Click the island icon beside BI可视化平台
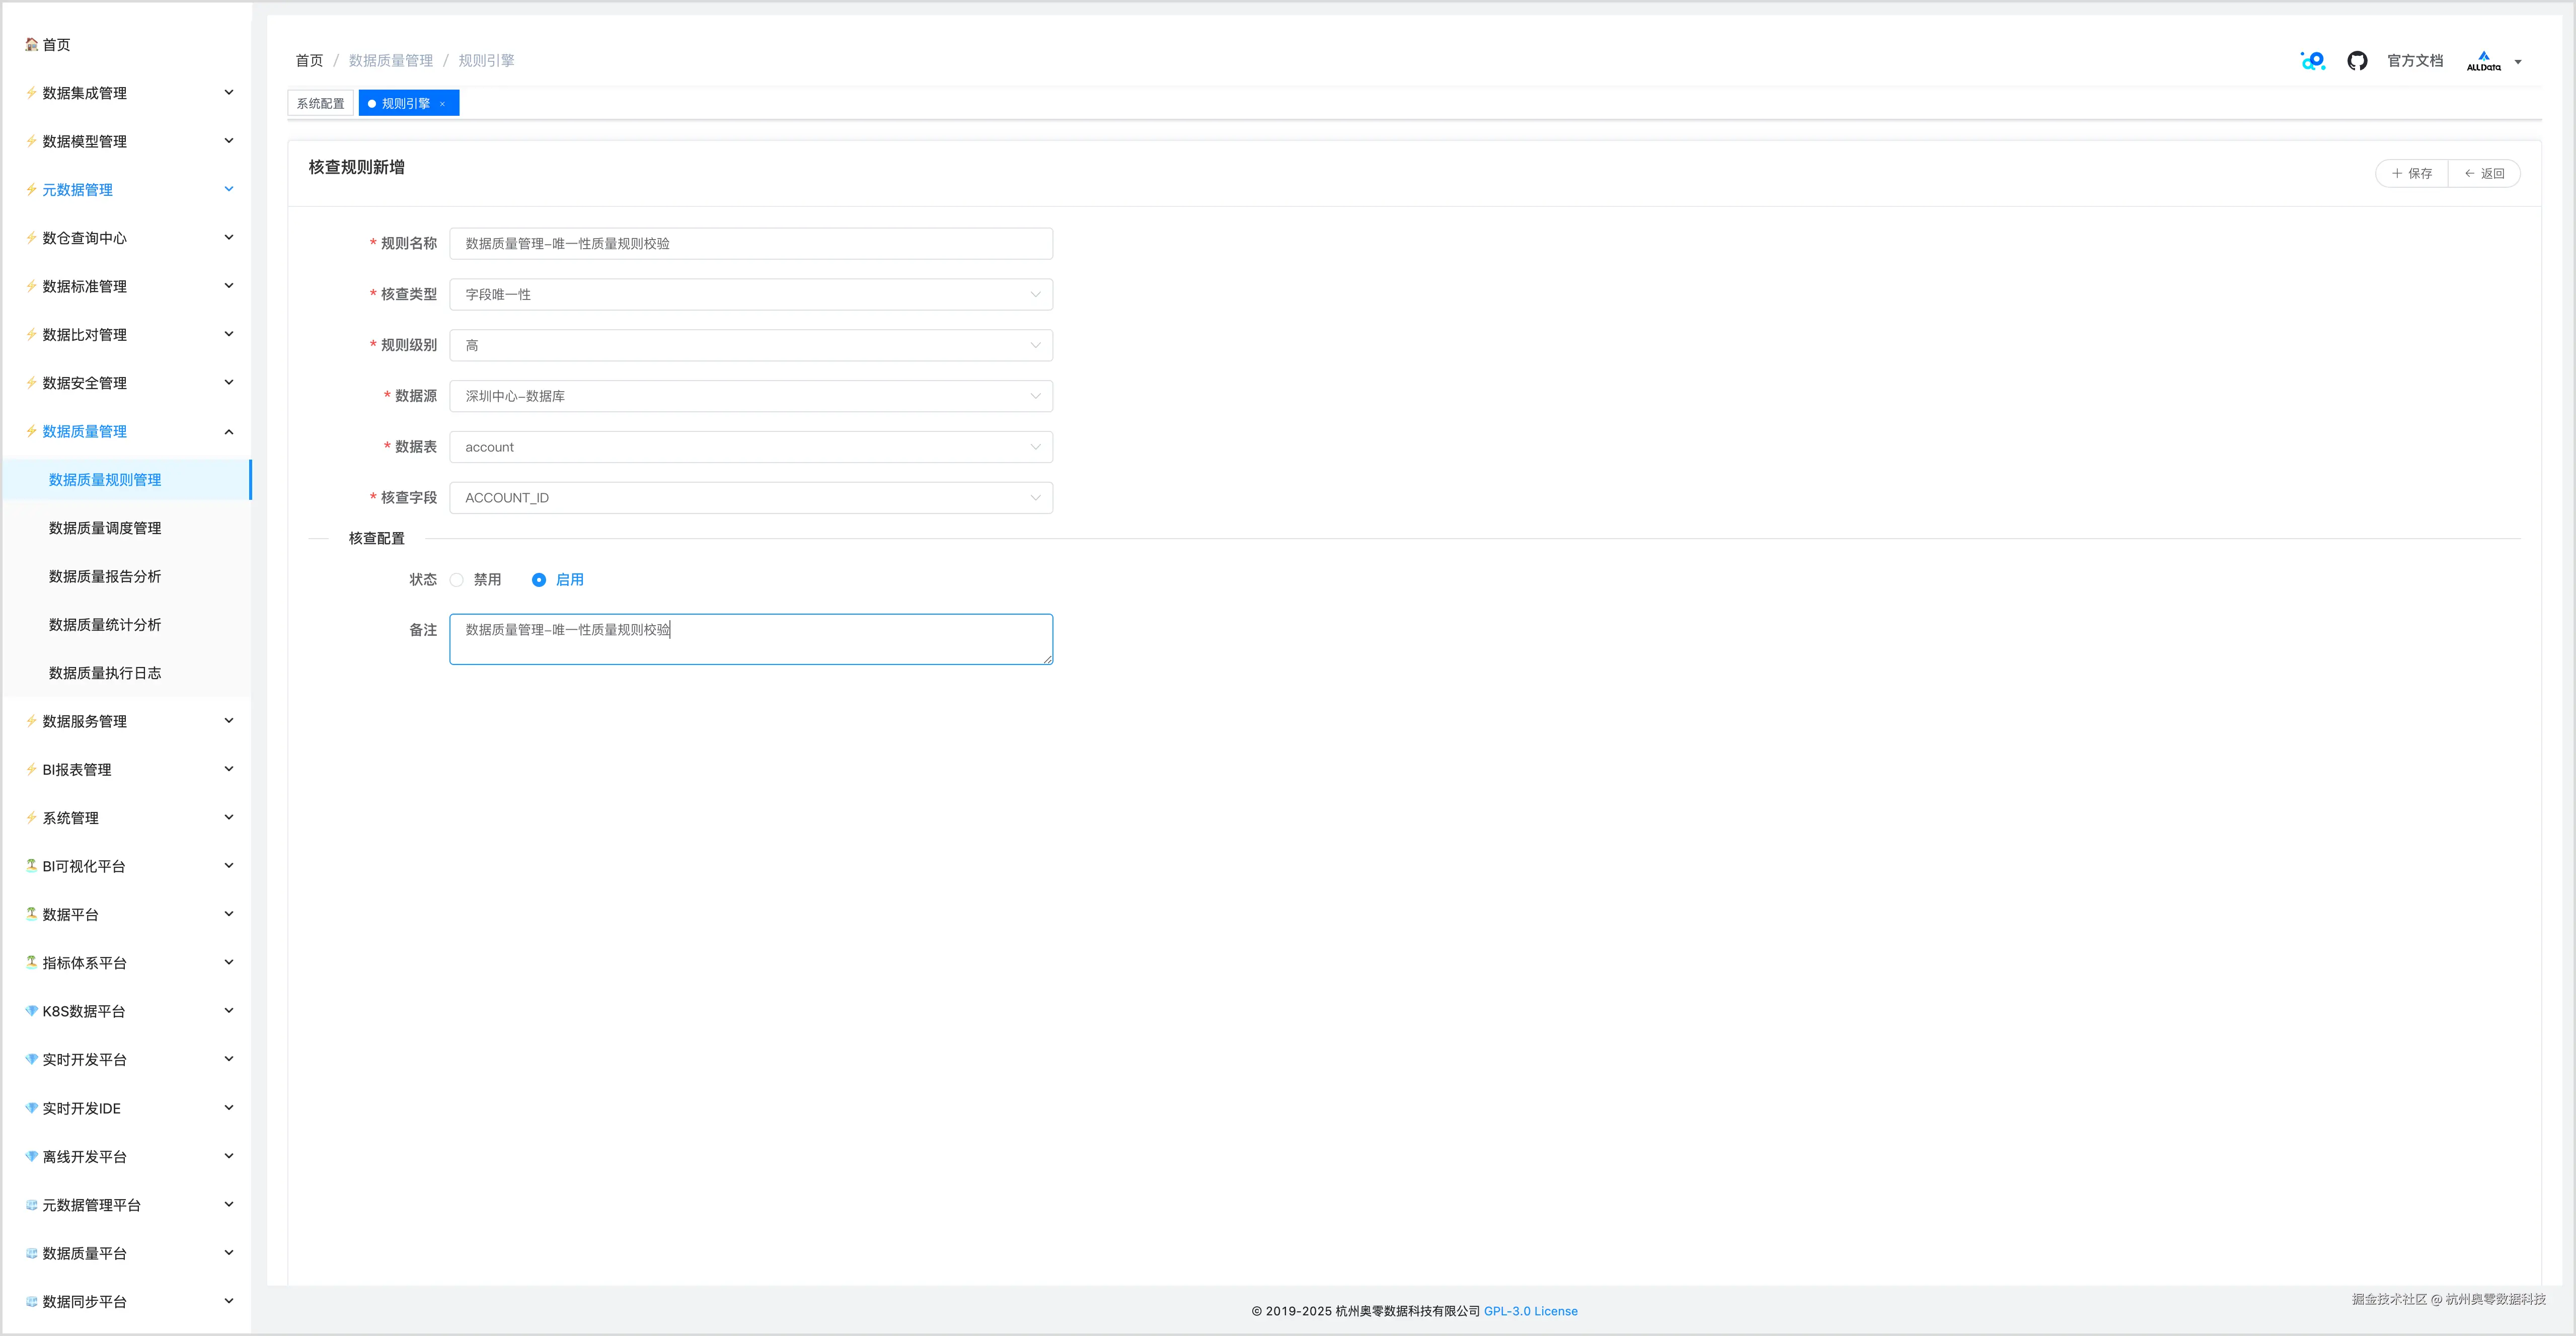Viewport: 2576px width, 1336px height. pos(32,866)
